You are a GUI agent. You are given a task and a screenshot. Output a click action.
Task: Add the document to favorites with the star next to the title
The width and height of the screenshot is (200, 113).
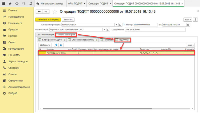coord(55,12)
